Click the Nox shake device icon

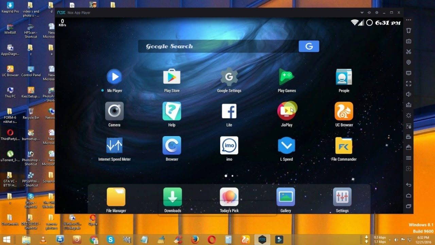tap(409, 30)
